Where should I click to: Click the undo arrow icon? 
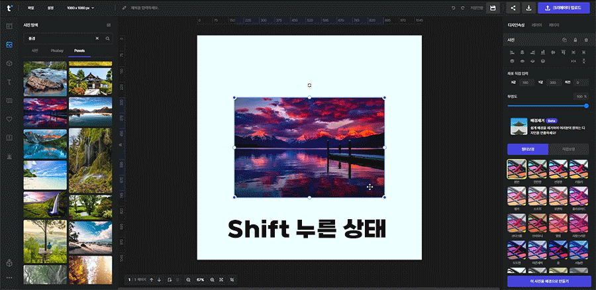click(x=453, y=8)
